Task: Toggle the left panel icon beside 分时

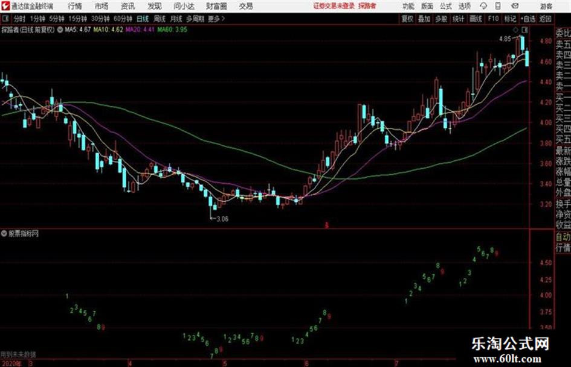Action: (5, 19)
